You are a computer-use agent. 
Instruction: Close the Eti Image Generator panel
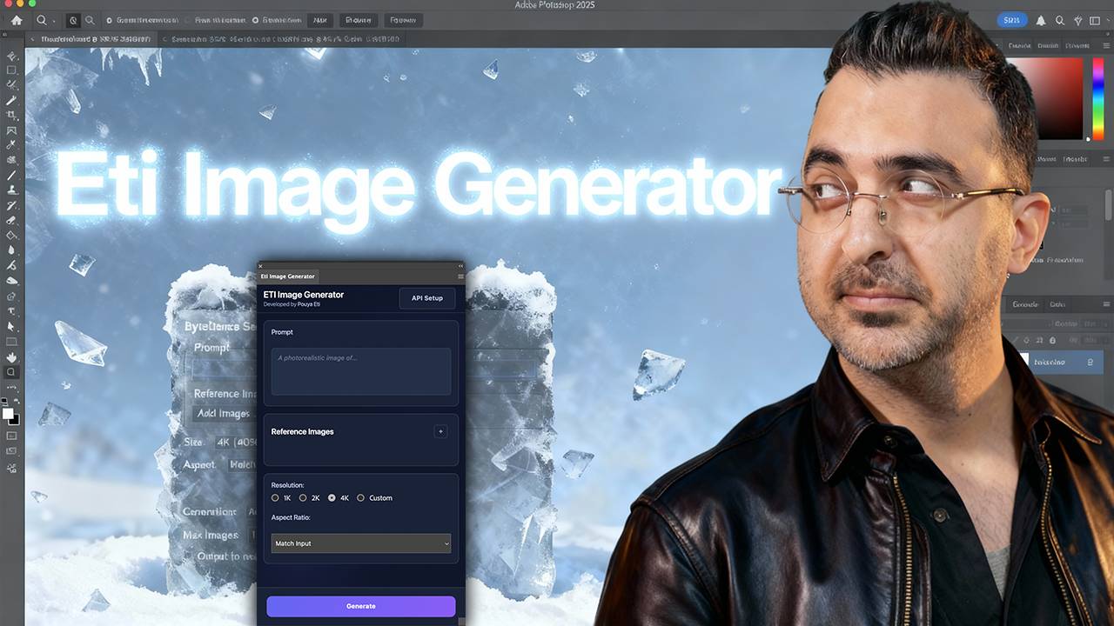click(260, 266)
